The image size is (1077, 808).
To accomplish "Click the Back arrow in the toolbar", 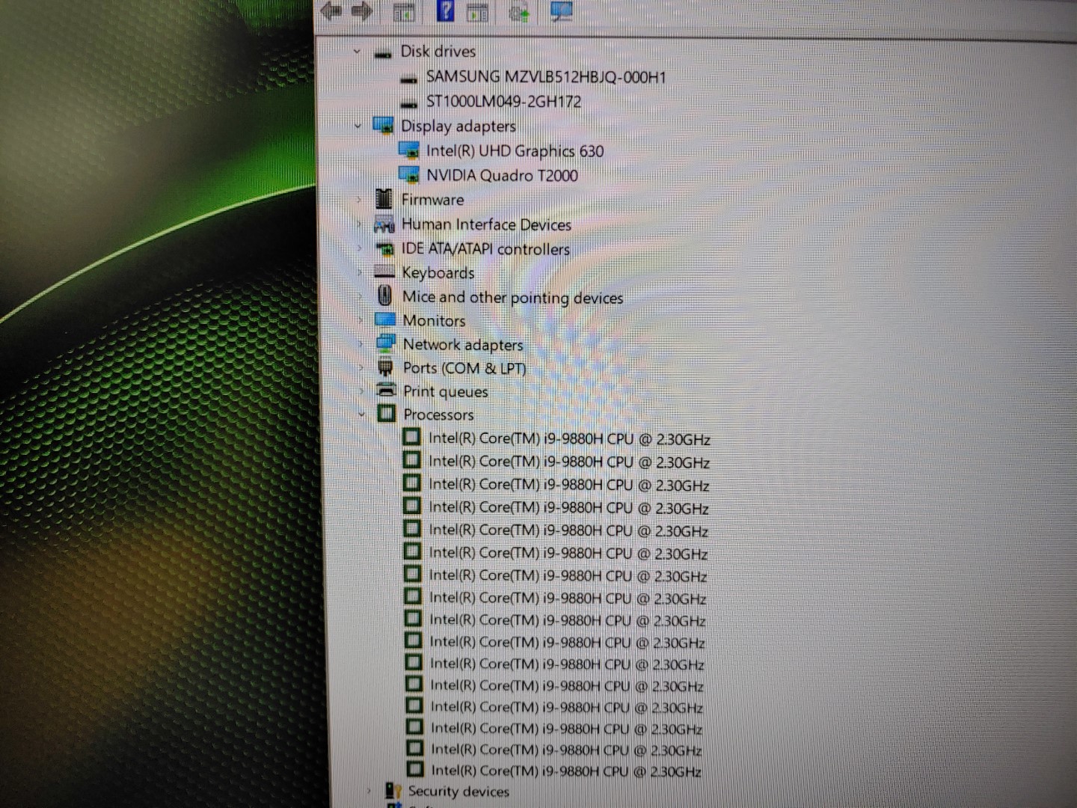I will [331, 11].
